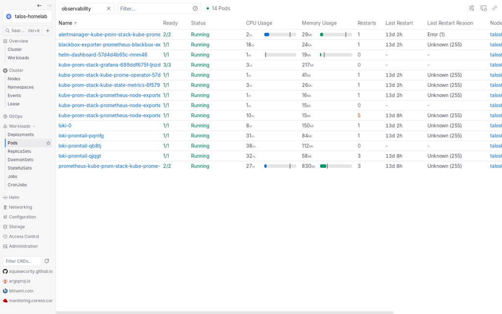
Task: Open the table column settings icon
Action: (x=472, y=8)
